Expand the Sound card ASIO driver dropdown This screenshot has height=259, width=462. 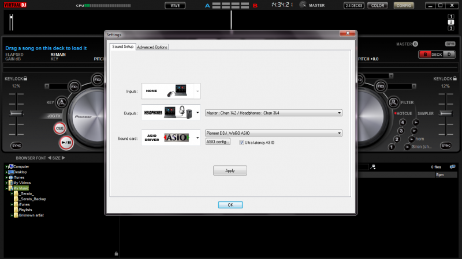(198, 138)
